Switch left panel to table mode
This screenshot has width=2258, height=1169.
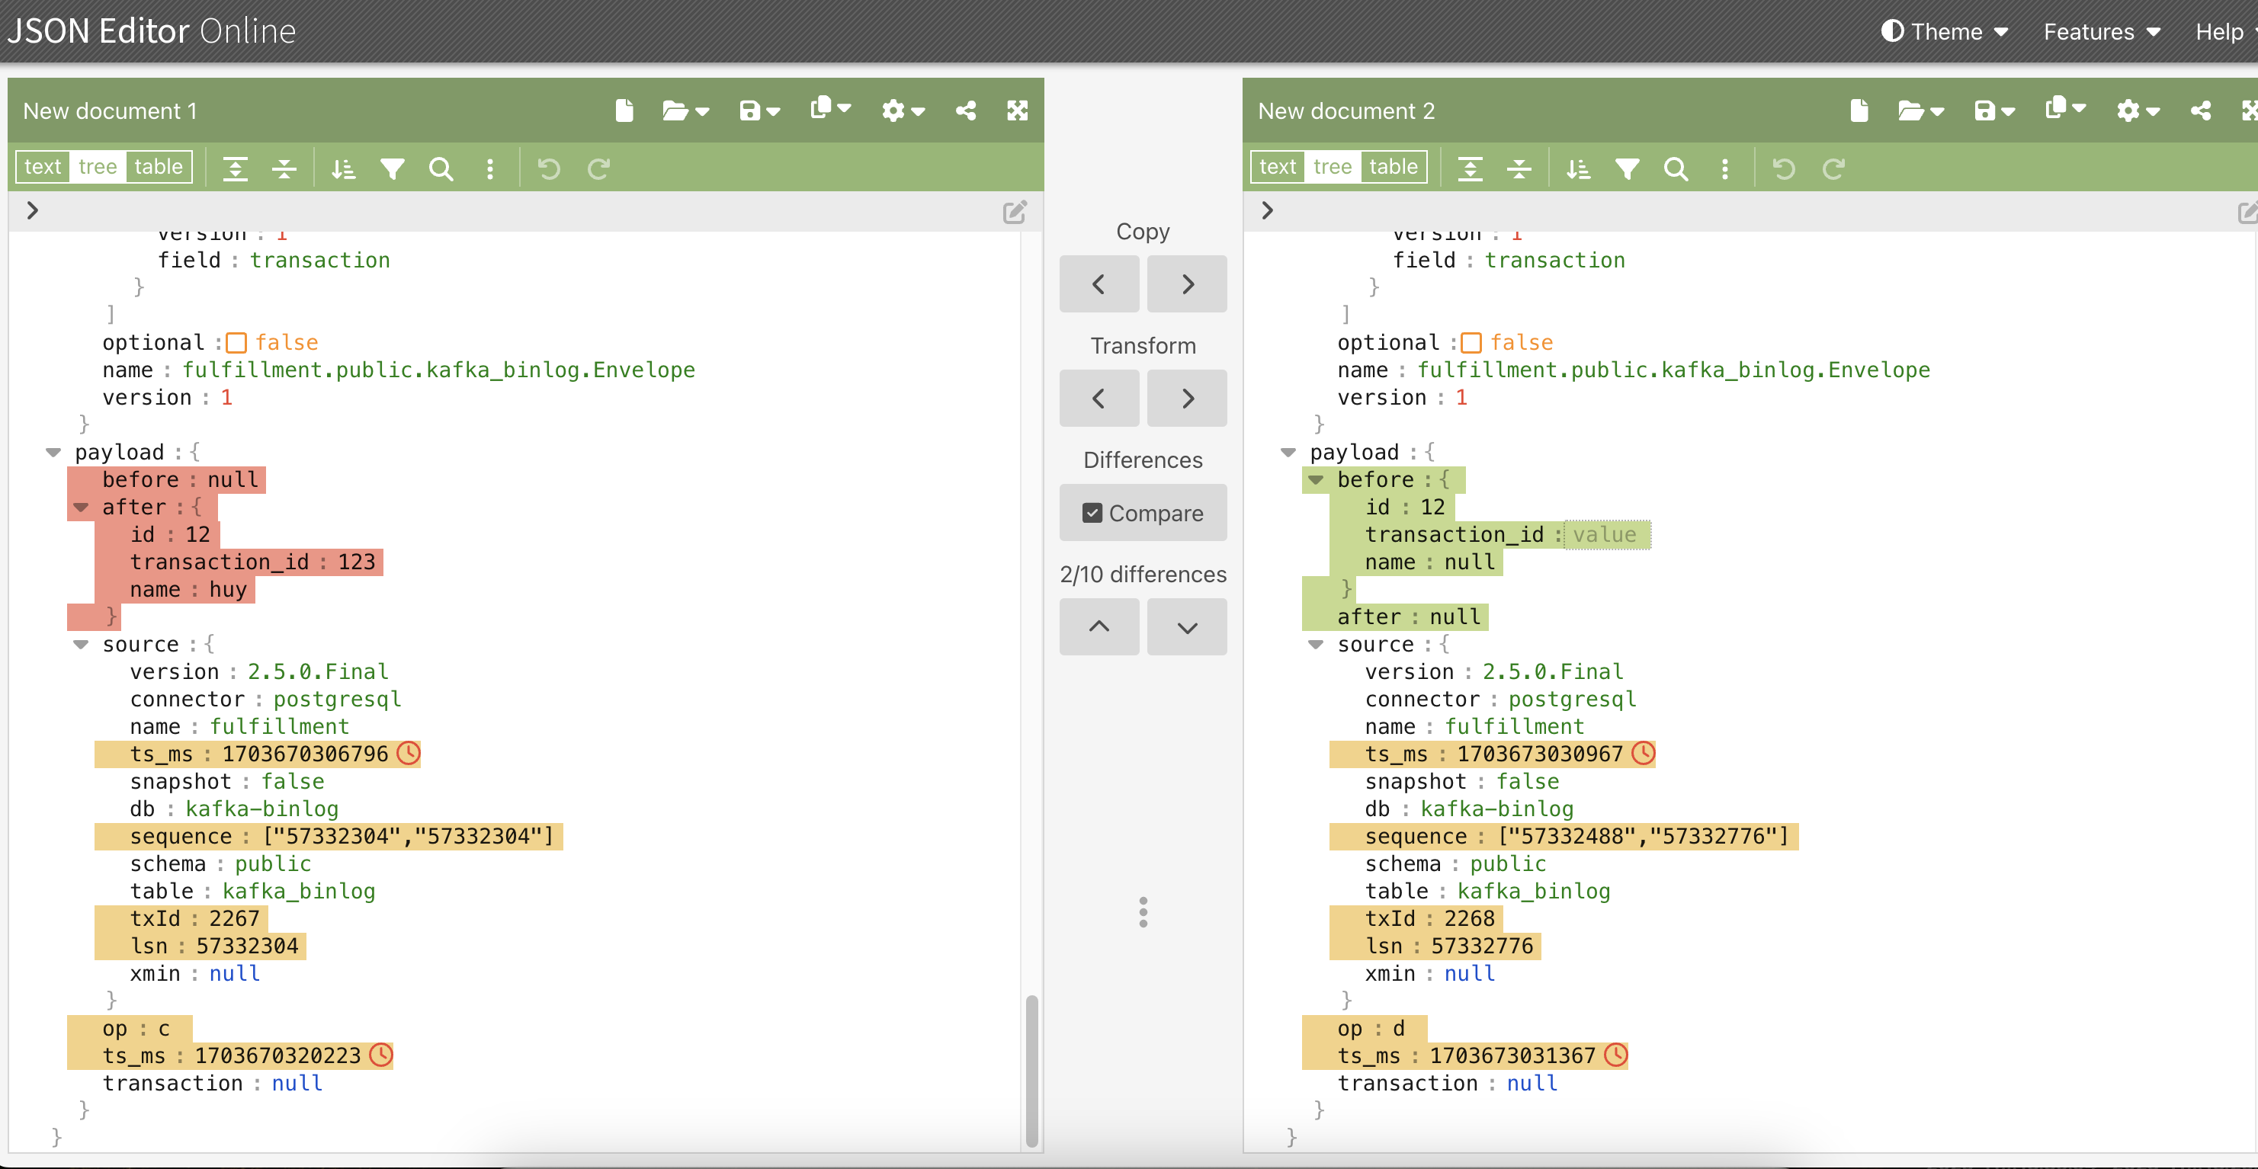point(159,166)
